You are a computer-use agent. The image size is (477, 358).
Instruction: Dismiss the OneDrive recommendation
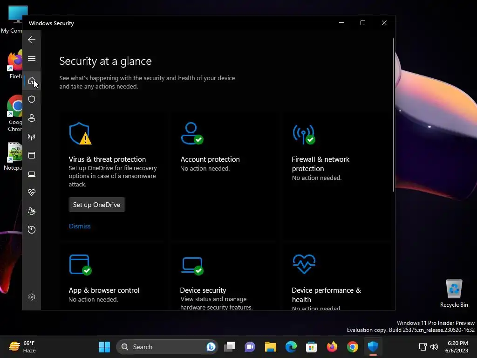coord(80,226)
